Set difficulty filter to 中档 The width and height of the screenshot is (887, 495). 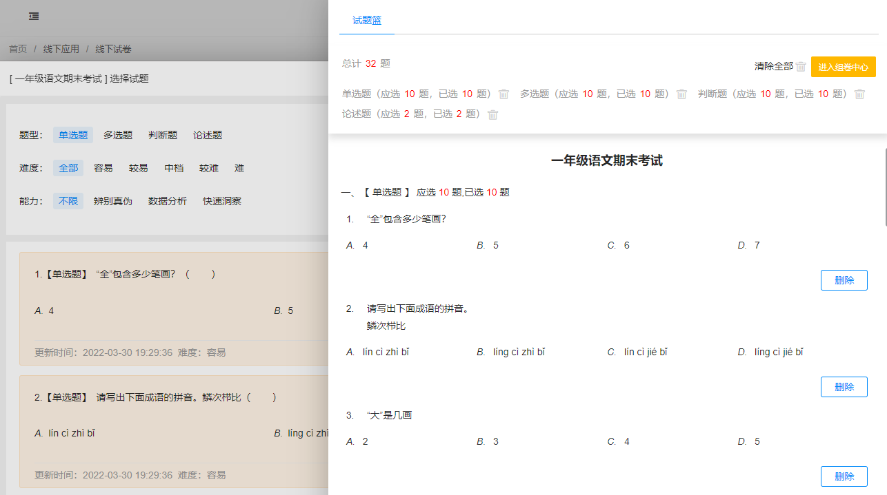(x=174, y=168)
